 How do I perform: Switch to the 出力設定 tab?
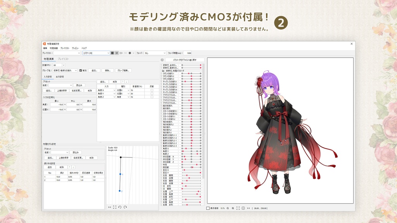(x=60, y=77)
